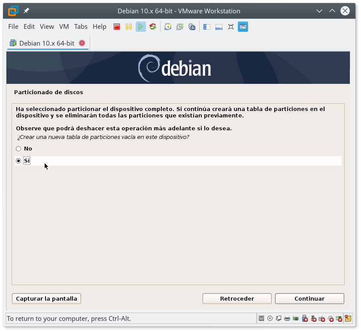Switch to Unity mode icon
Image resolution: width=361 pixels, height=332 pixels.
(x=243, y=27)
